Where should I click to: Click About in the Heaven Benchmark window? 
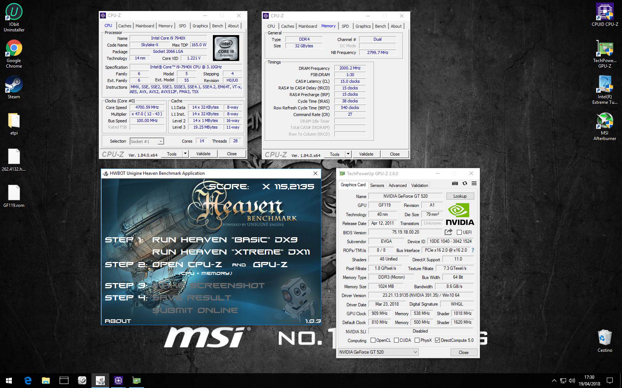pos(118,321)
